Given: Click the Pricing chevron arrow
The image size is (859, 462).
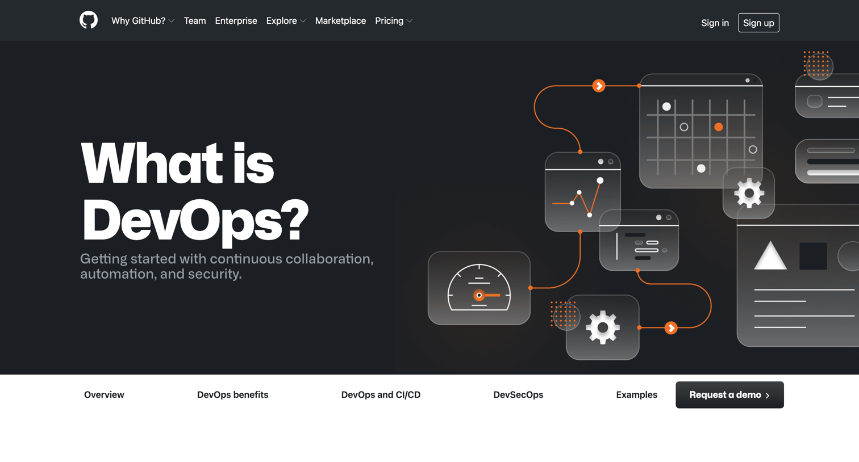Looking at the screenshot, I should 409,22.
